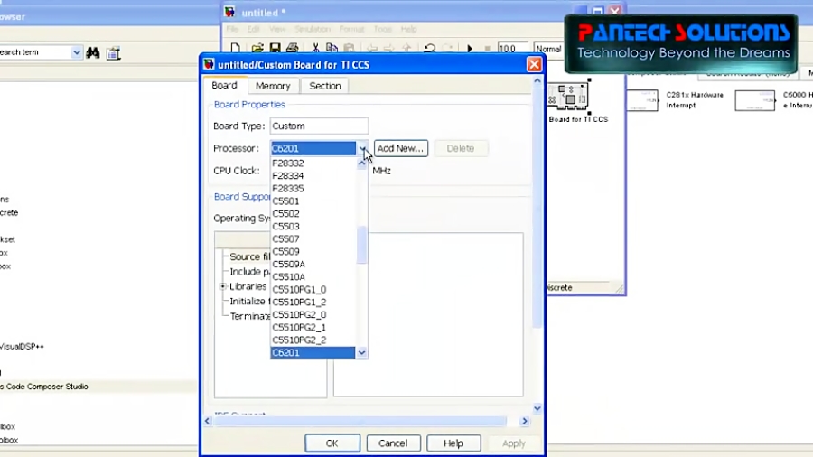Click Board Type input field

pos(320,126)
